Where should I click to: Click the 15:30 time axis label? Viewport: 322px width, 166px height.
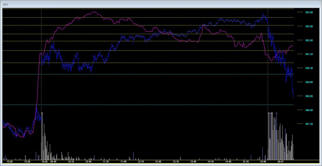point(27,162)
